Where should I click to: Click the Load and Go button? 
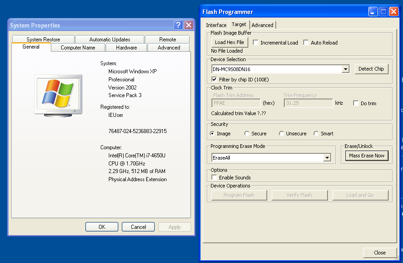click(x=360, y=195)
